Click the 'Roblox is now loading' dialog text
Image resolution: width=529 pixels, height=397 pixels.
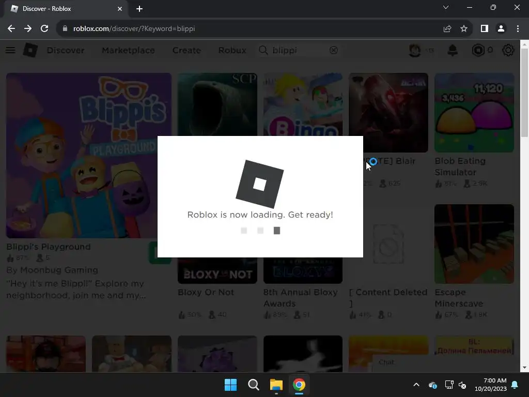[x=260, y=215]
